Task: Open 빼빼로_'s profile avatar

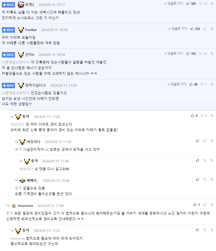Action: [22, 181]
